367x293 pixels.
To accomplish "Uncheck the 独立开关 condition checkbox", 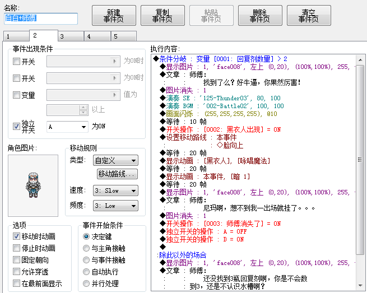I will click(x=16, y=127).
